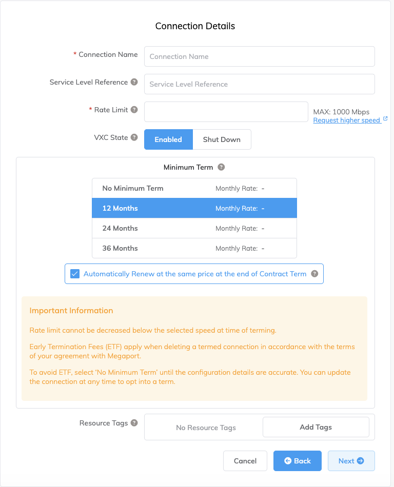This screenshot has height=487, width=394.
Task: Open the Resource Tags help tooltip
Action: 134,423
